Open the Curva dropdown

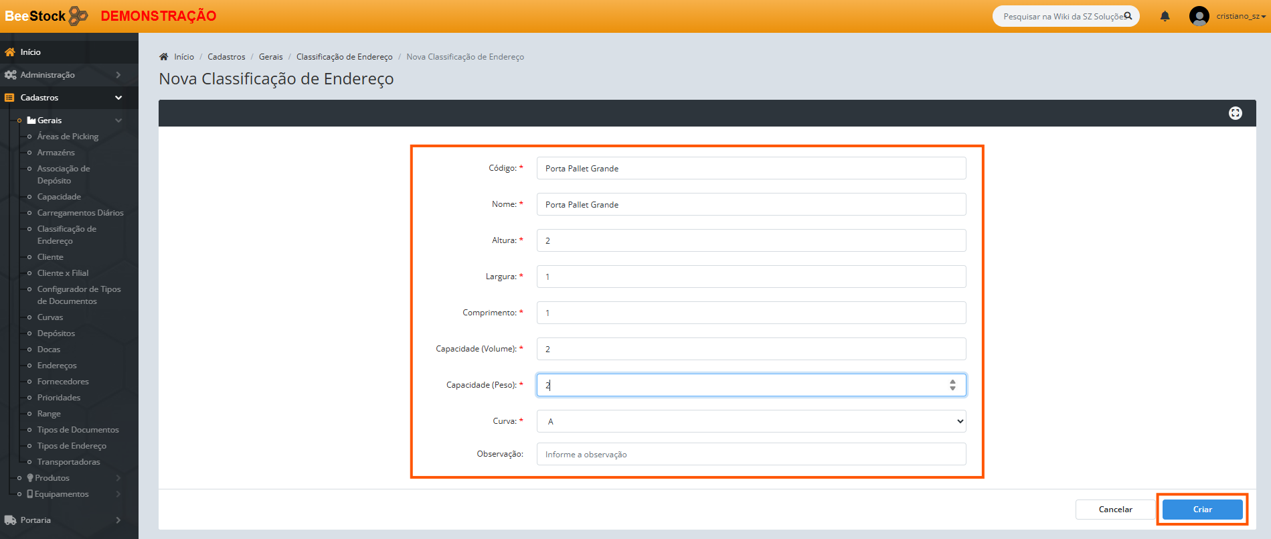751,421
